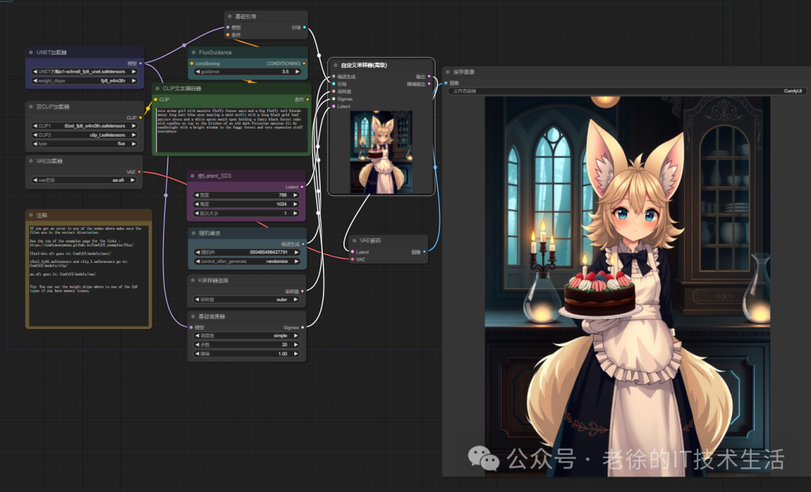Click the 降噪输出 output socket on 自定义采样器(高级)
This screenshot has height=492, width=811.
[429, 84]
